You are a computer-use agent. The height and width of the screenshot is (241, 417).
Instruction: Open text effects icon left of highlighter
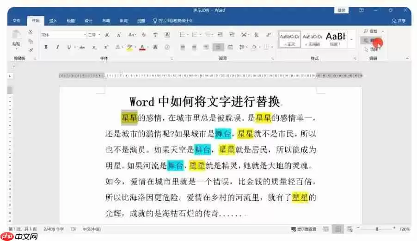(117, 47)
